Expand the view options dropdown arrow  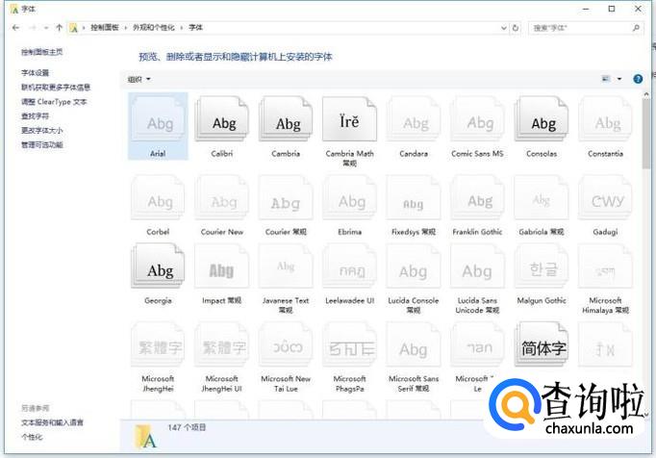(619, 79)
